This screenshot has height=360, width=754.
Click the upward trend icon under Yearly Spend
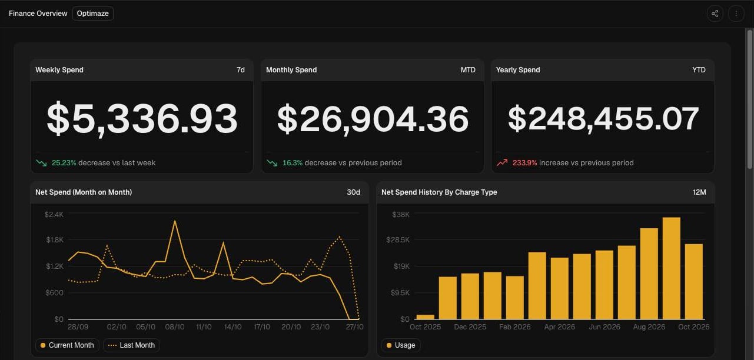[502, 163]
